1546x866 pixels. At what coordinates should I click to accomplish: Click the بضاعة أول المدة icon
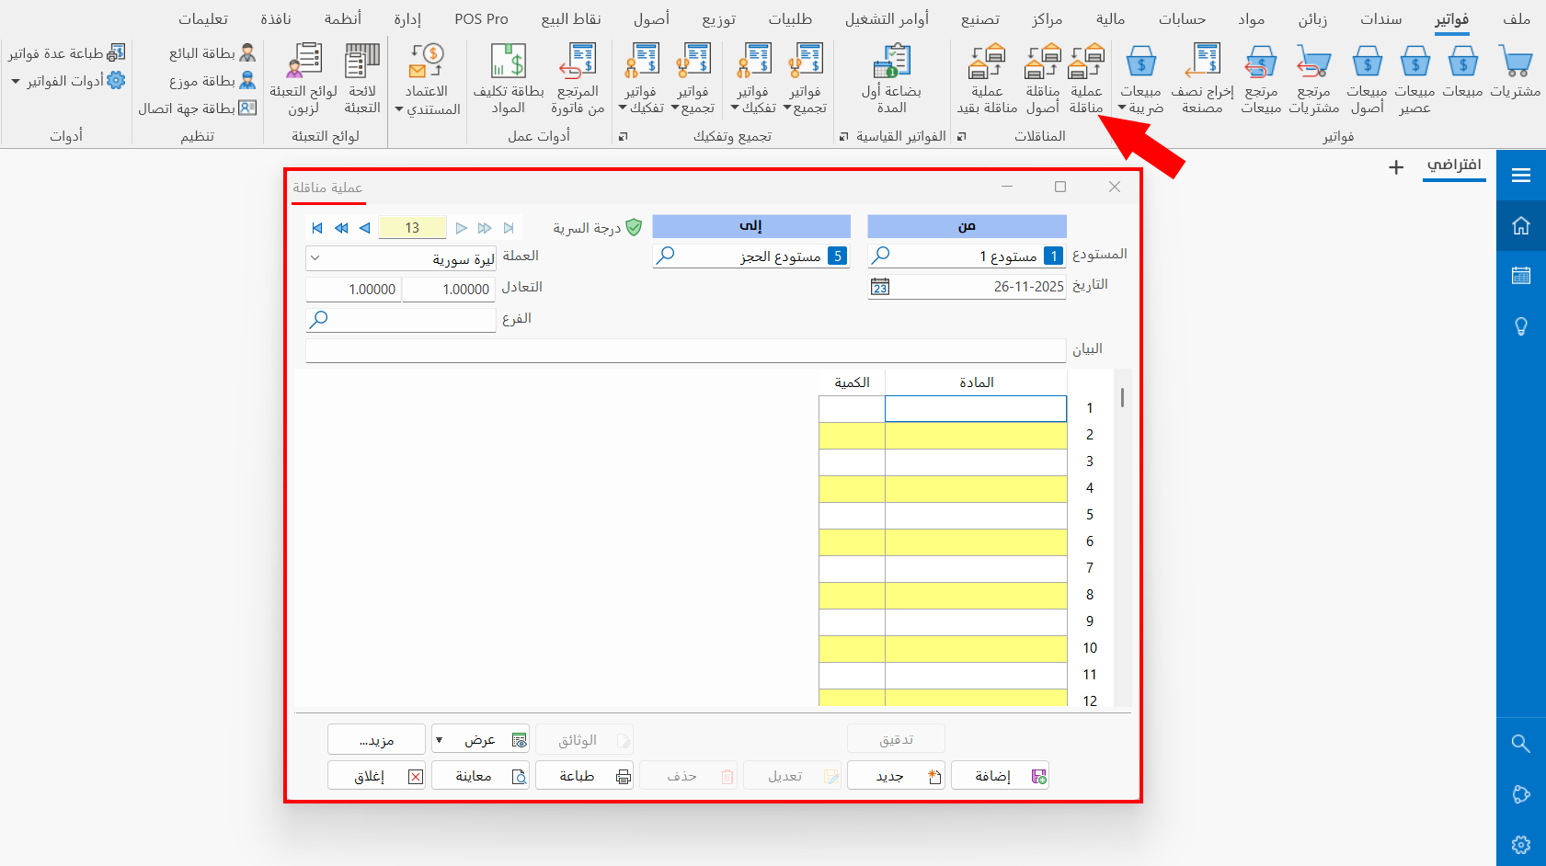[890, 78]
